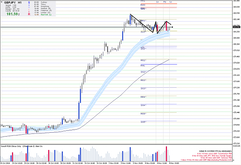The width and height of the screenshot is (241, 165).
Task: Click the Range value row
Action: click(12, 9)
